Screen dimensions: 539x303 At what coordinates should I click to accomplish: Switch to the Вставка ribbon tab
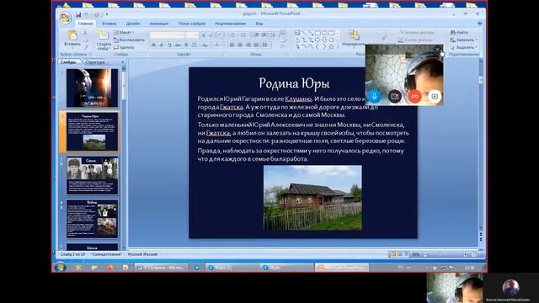[109, 24]
